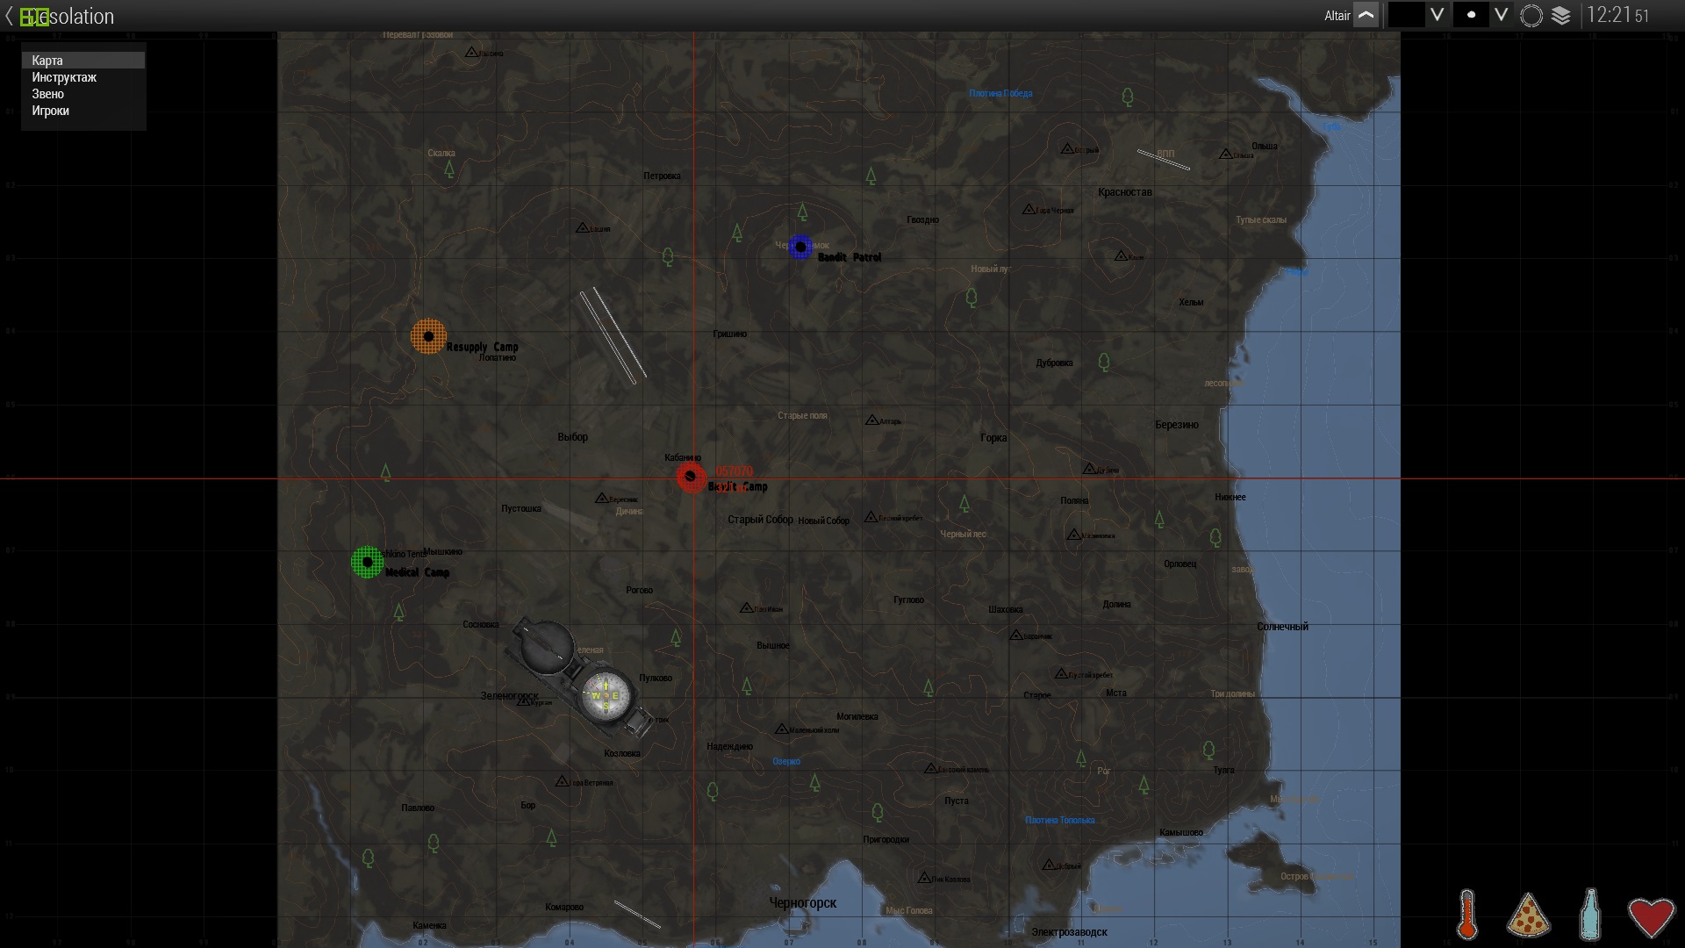The width and height of the screenshot is (1685, 948).
Task: Click the blue Bandit Patrol marker
Action: [800, 247]
